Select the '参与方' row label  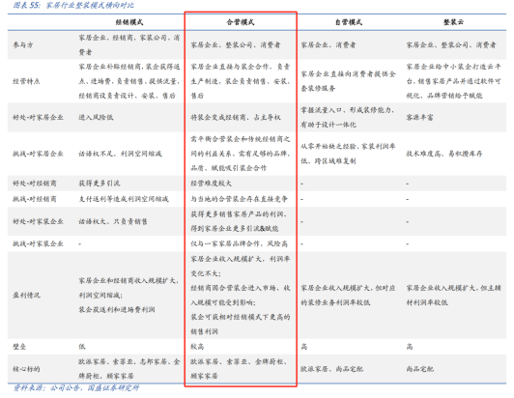[x=23, y=44]
